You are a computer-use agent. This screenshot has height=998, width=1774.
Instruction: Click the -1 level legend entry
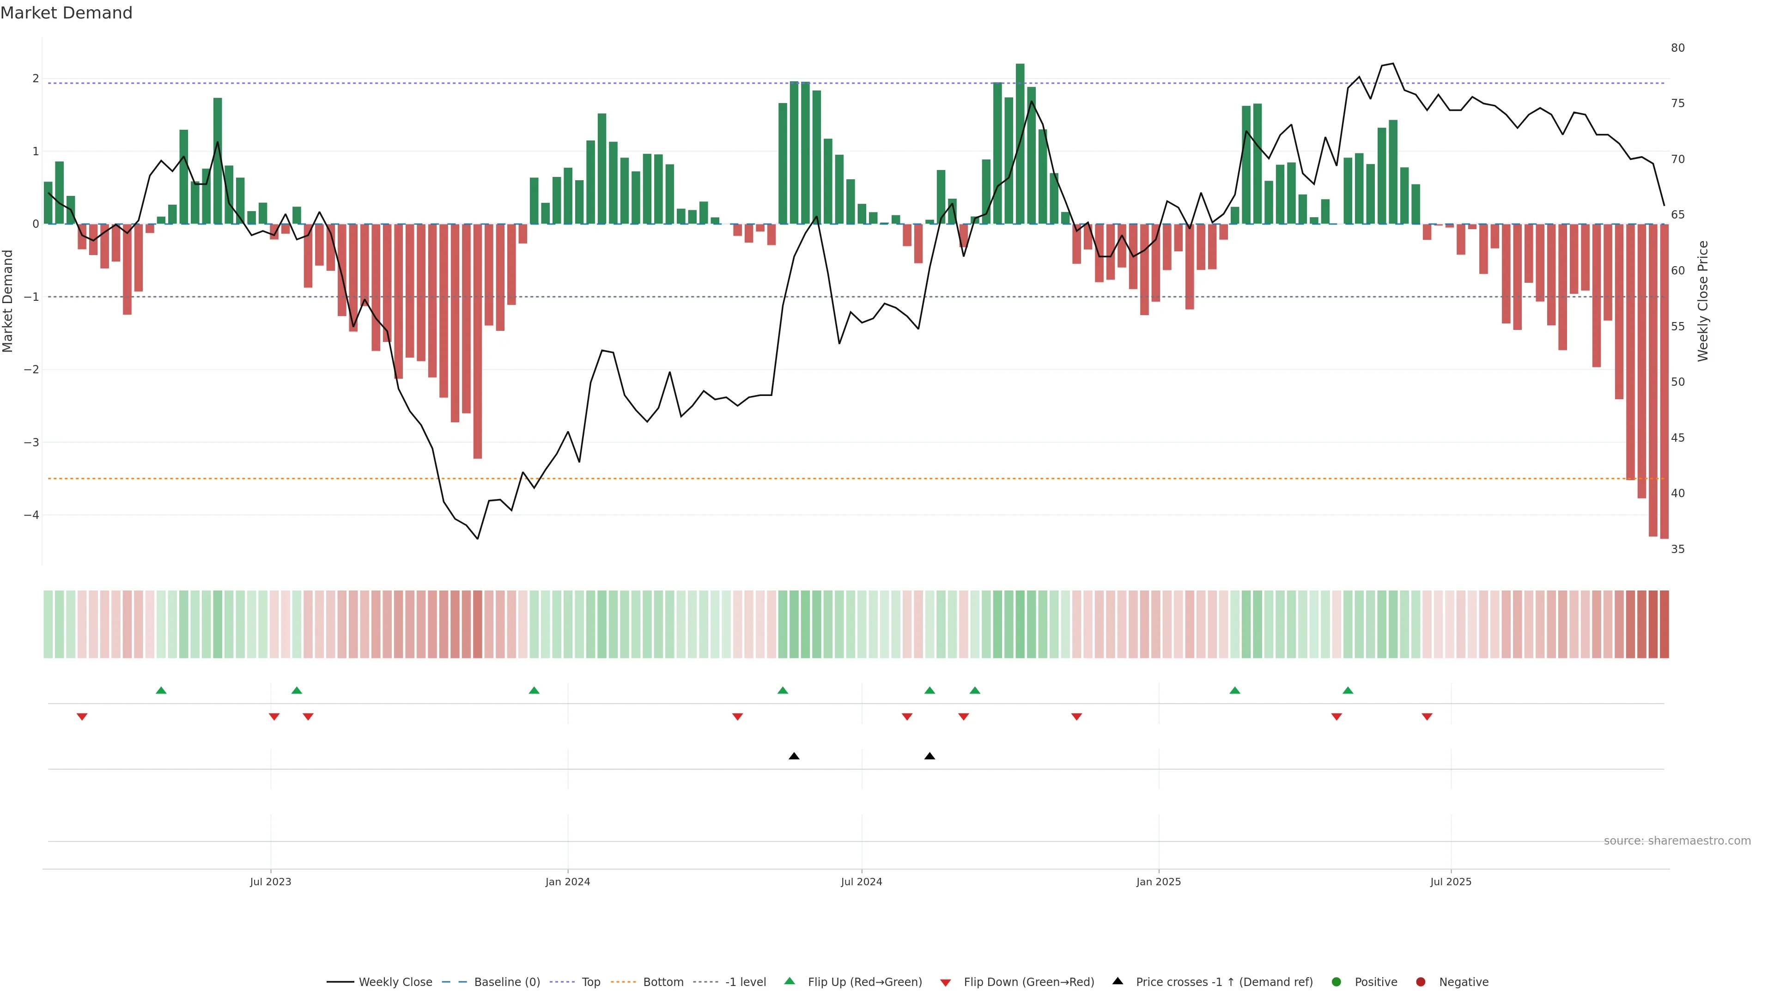745,982
